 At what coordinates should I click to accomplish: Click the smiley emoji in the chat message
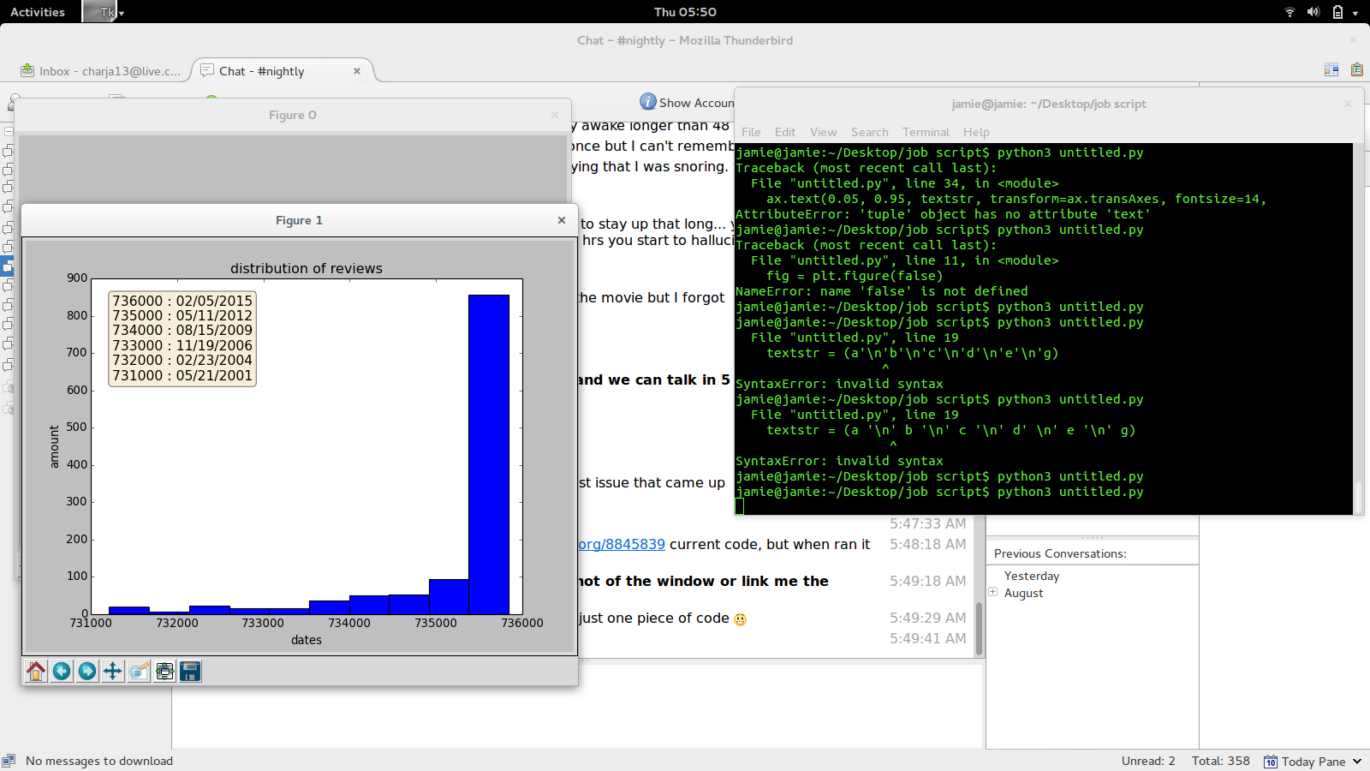coord(741,619)
